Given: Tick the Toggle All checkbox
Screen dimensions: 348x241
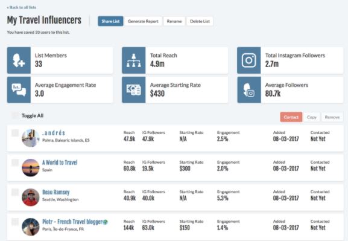Looking at the screenshot, I should coord(15,115).
